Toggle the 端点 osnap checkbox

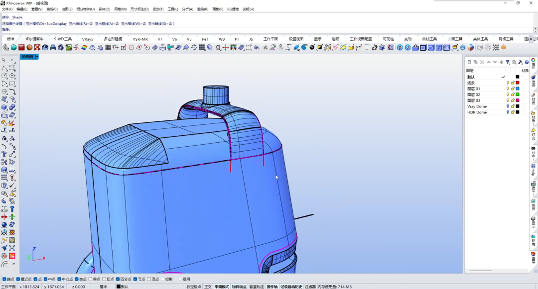click(x=4, y=280)
